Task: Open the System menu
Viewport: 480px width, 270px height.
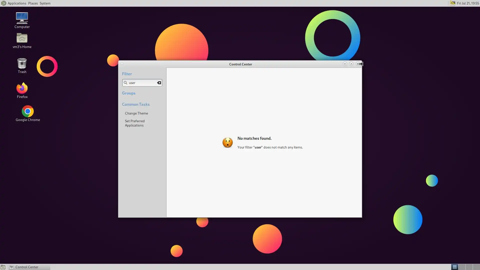Action: pyautogui.click(x=45, y=3)
